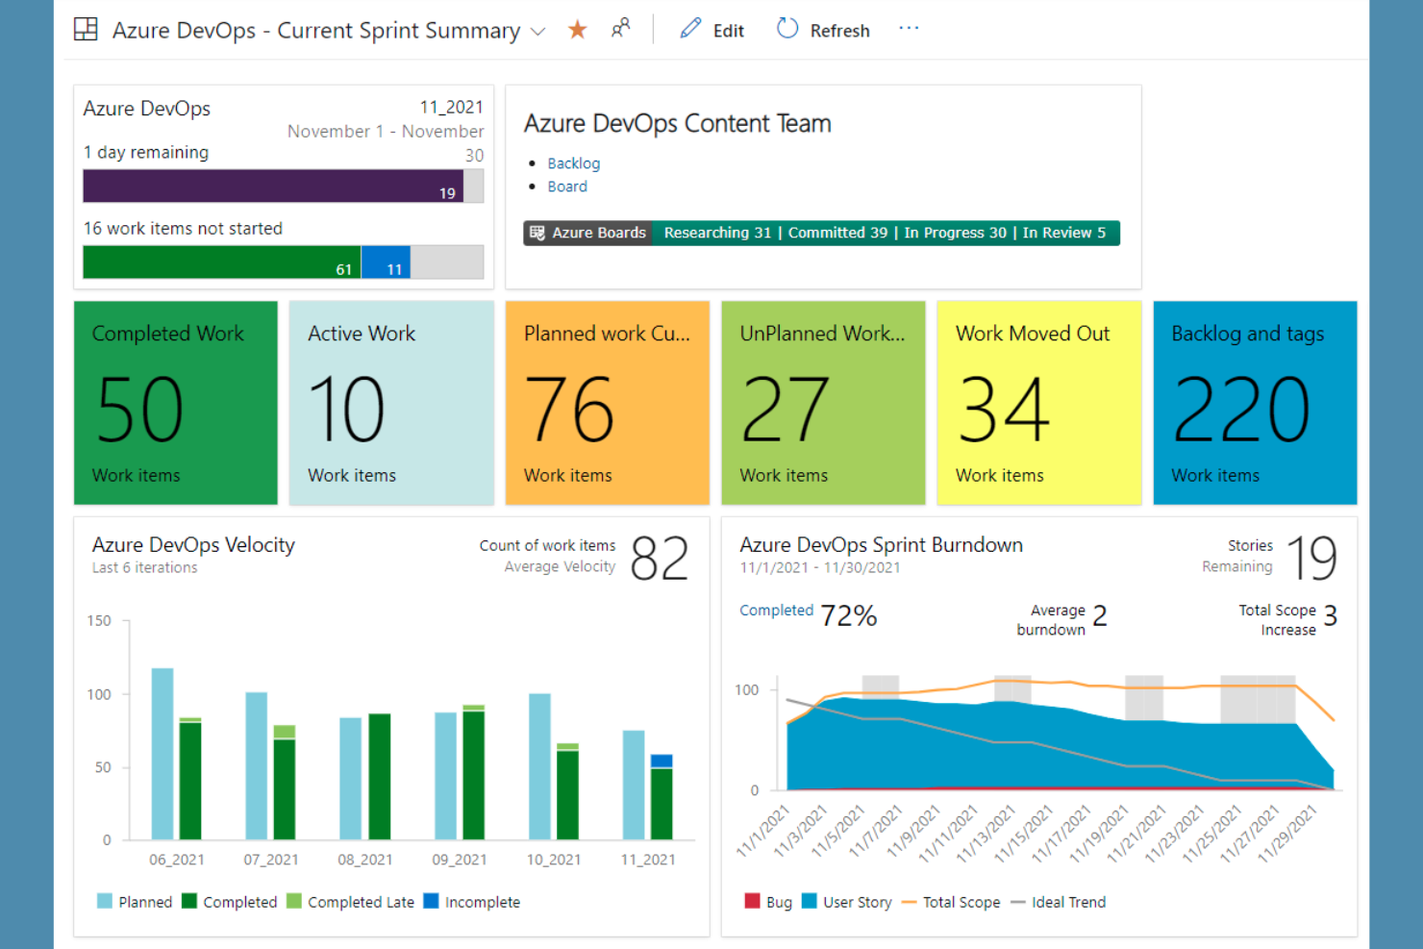The width and height of the screenshot is (1423, 949).
Task: Click the green 61 work items bar
Action: pos(222,262)
